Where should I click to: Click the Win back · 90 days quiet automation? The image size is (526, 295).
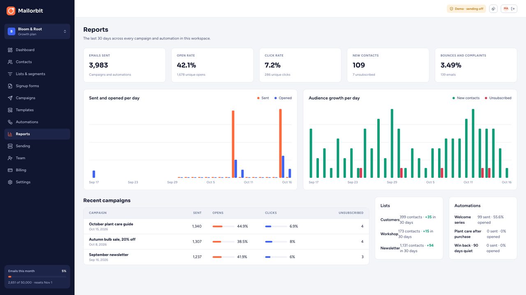point(483,248)
